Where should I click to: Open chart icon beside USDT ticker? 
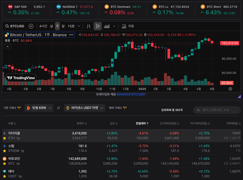click(x=20, y=176)
